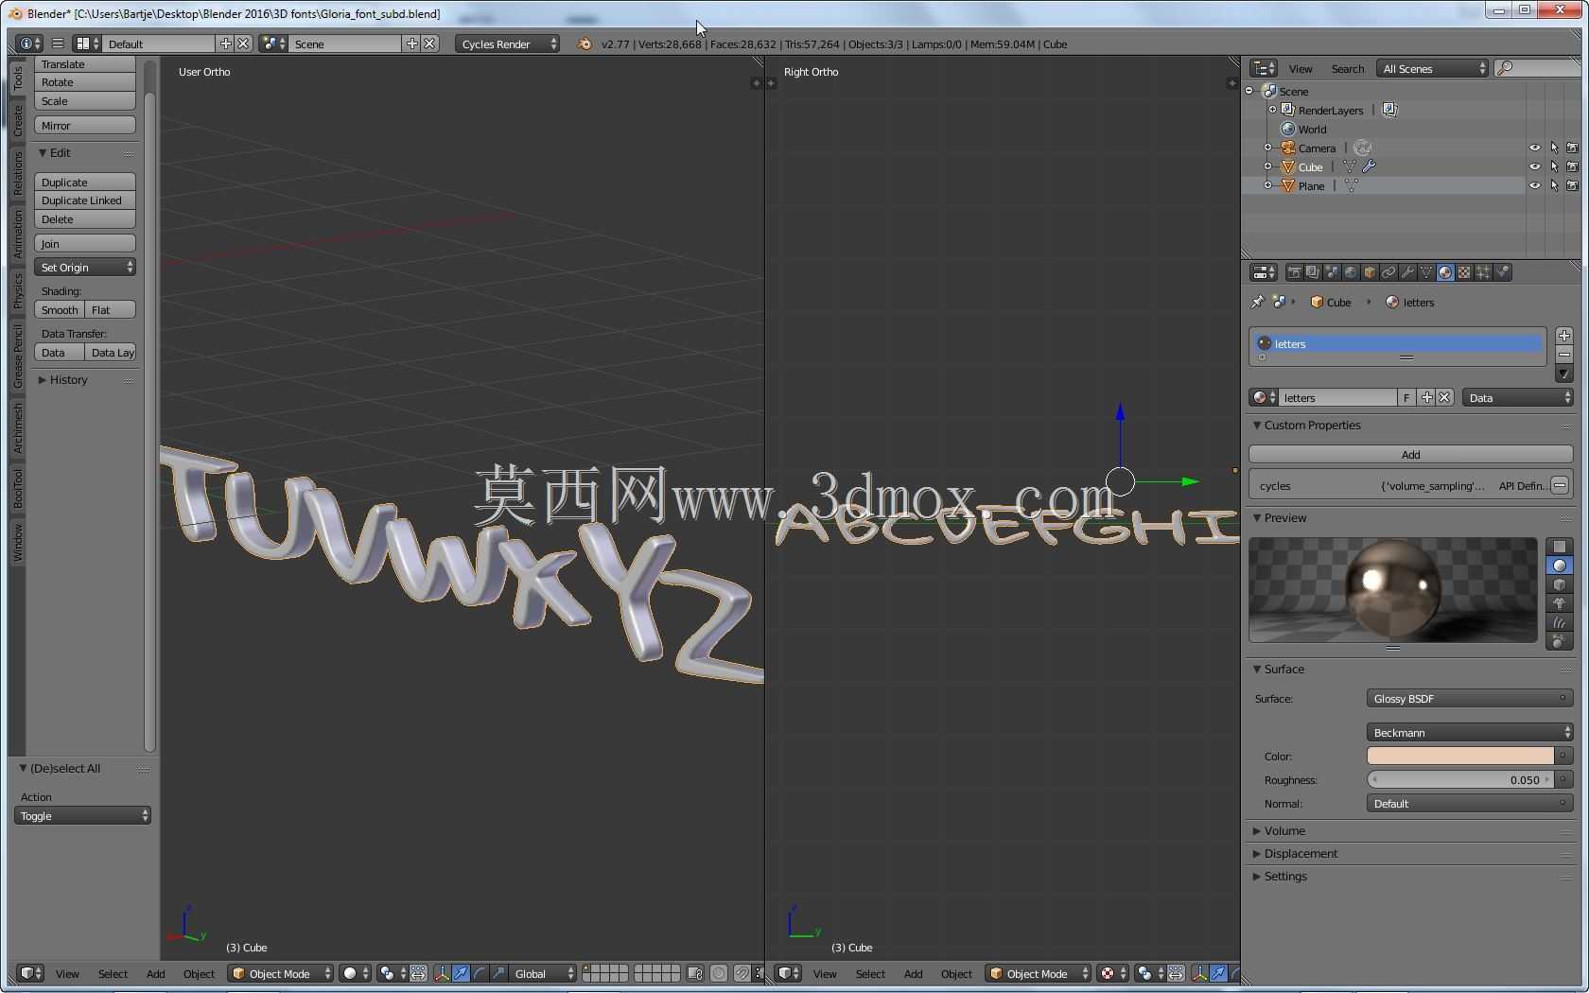Toggle renderability camera icon for Plane

(x=1572, y=185)
